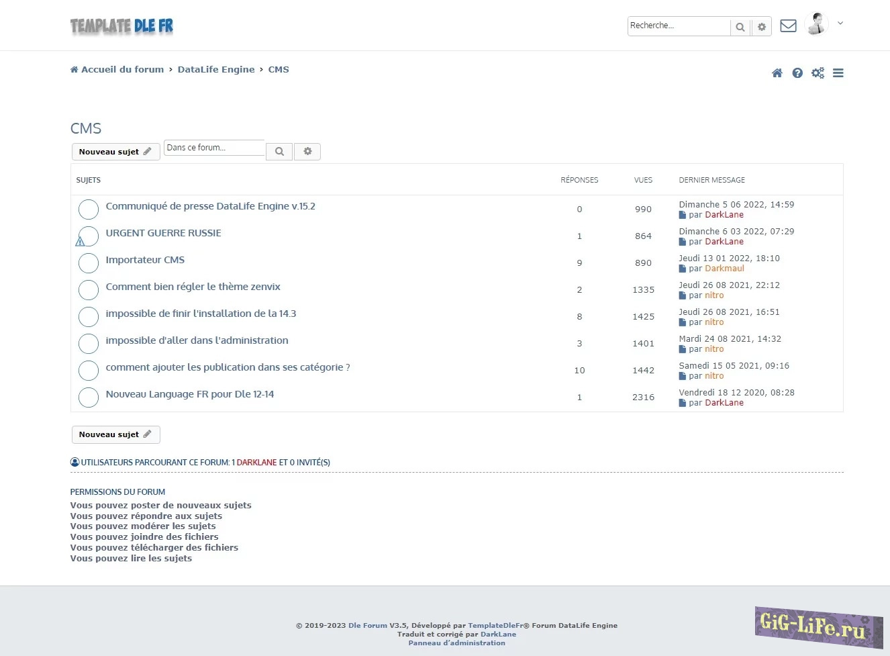Go to Accueil du forum breadcrumb

pyautogui.click(x=121, y=70)
